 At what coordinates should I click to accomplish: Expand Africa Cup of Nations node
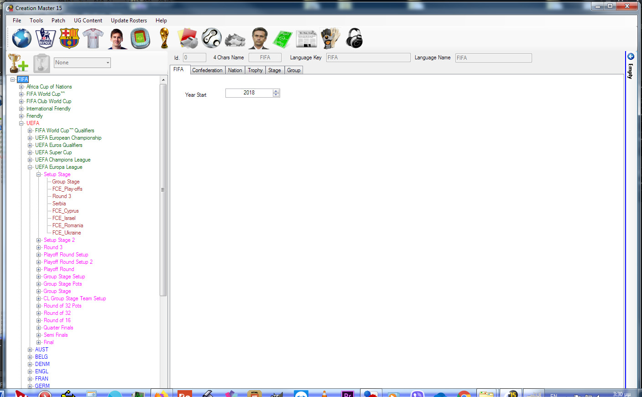21,87
